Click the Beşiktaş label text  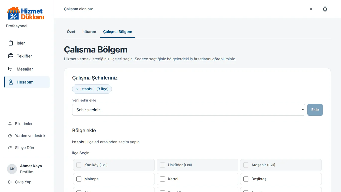pyautogui.click(x=259, y=179)
